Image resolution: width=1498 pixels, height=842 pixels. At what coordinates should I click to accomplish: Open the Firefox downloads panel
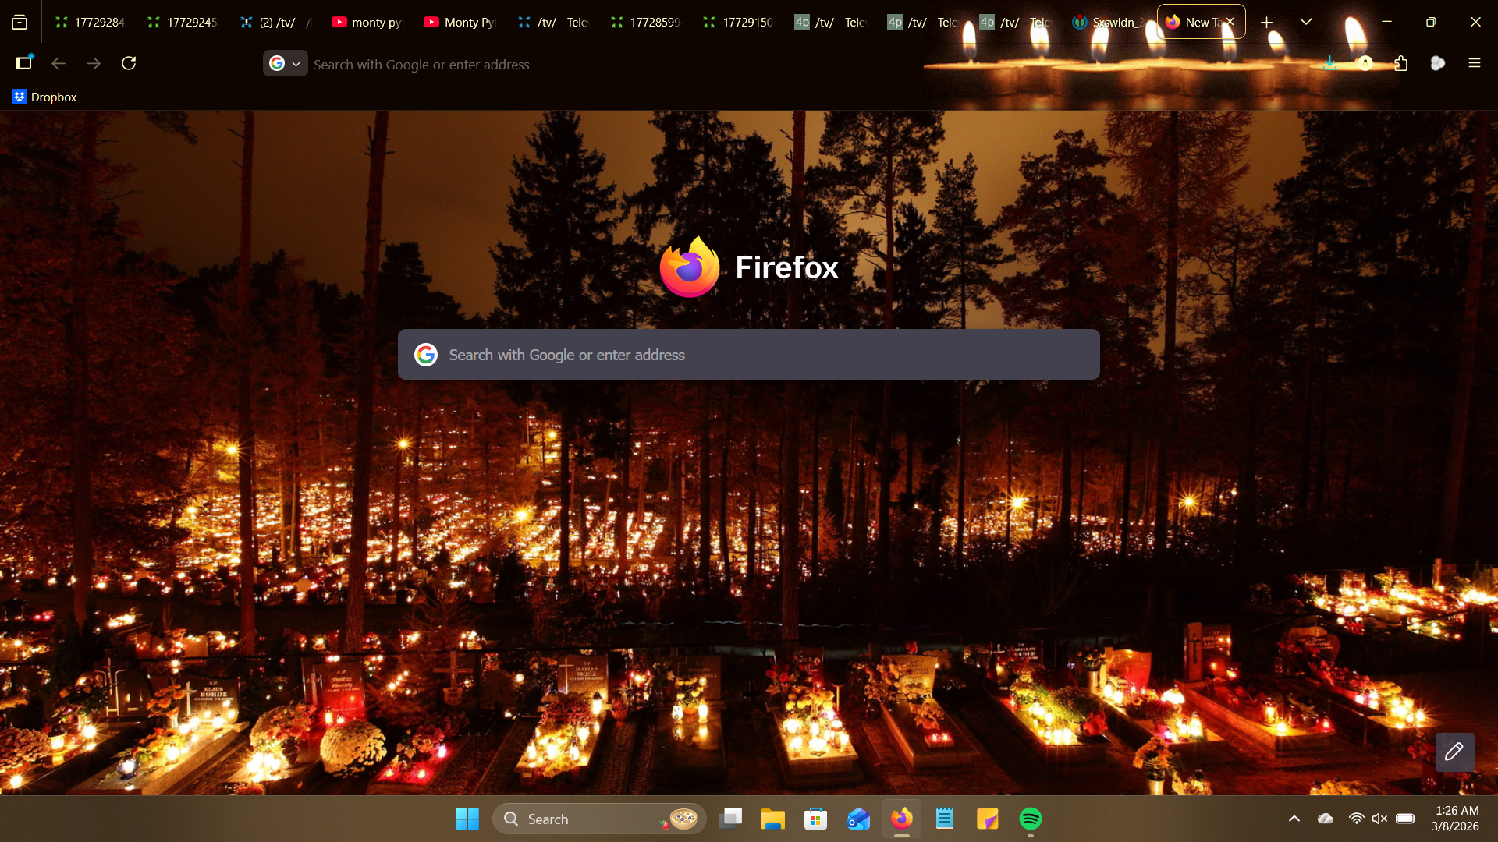pyautogui.click(x=1330, y=63)
